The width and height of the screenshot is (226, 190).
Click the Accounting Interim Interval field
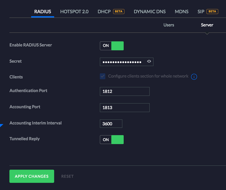tap(111, 124)
